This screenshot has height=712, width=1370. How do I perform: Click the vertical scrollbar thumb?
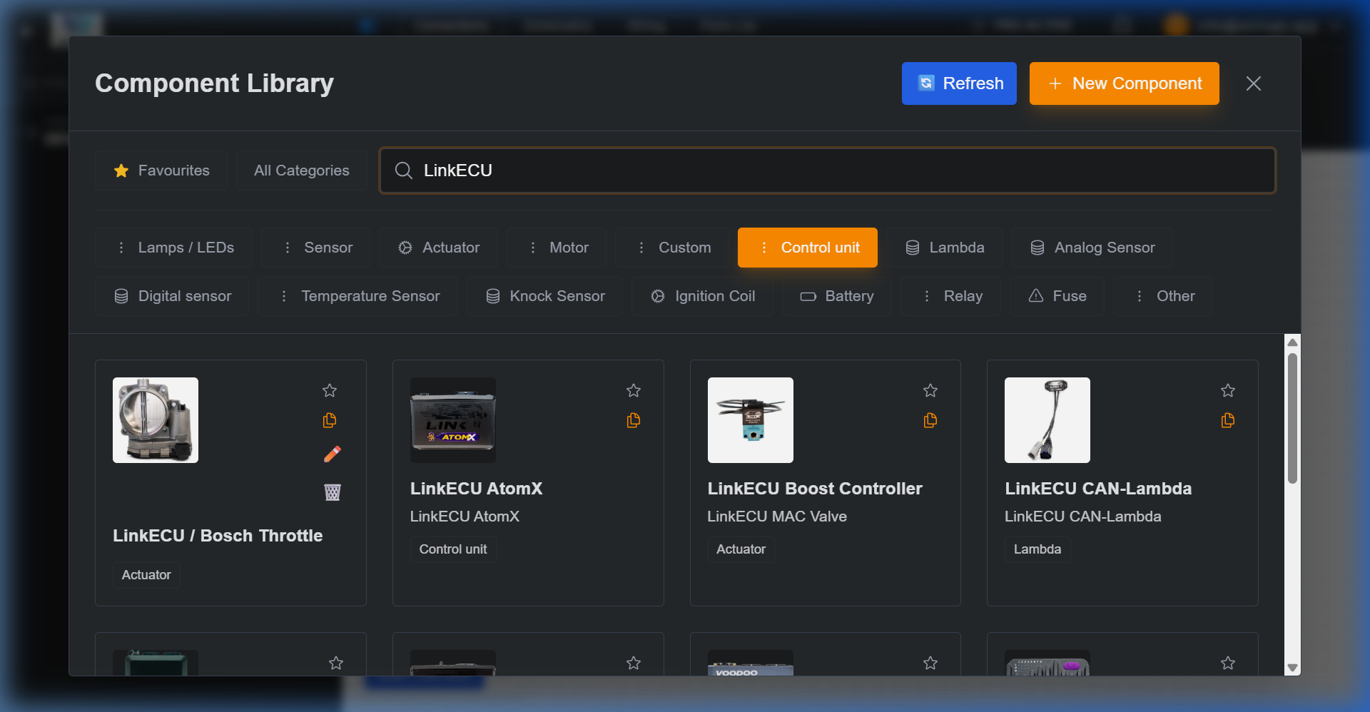click(x=1292, y=418)
